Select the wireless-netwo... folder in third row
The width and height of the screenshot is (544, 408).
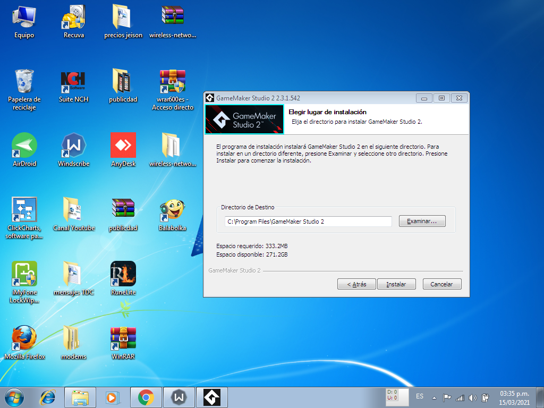point(173,150)
